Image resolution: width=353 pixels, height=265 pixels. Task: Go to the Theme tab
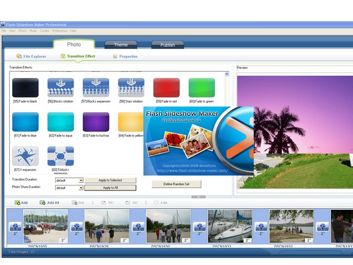click(121, 45)
